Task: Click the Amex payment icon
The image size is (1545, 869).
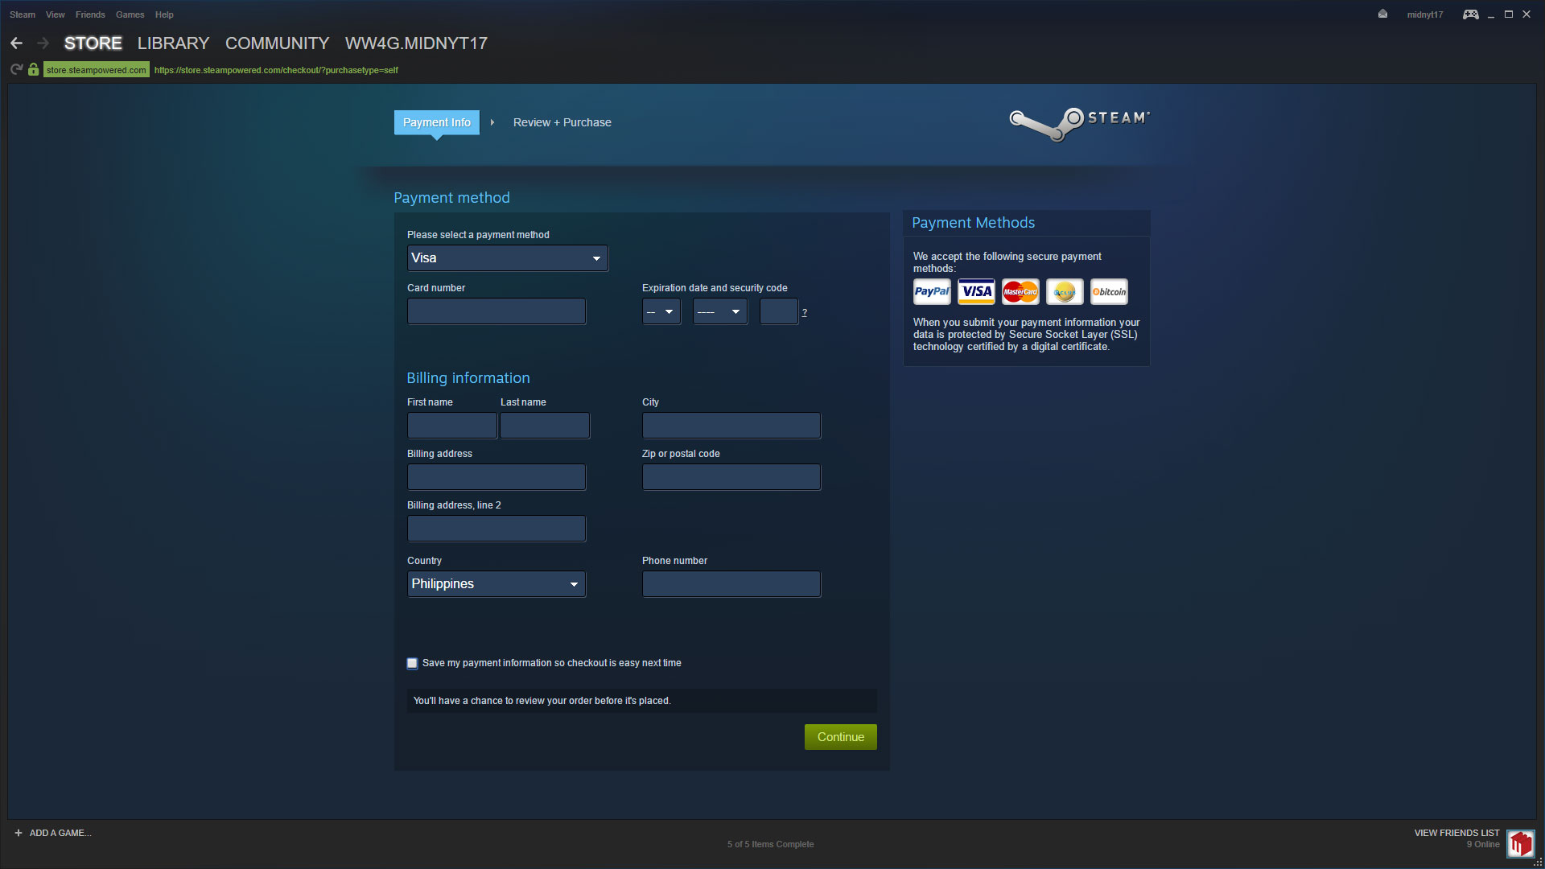Action: (1065, 292)
